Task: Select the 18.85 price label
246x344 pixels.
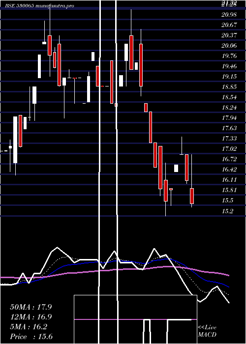Action: click(229, 87)
